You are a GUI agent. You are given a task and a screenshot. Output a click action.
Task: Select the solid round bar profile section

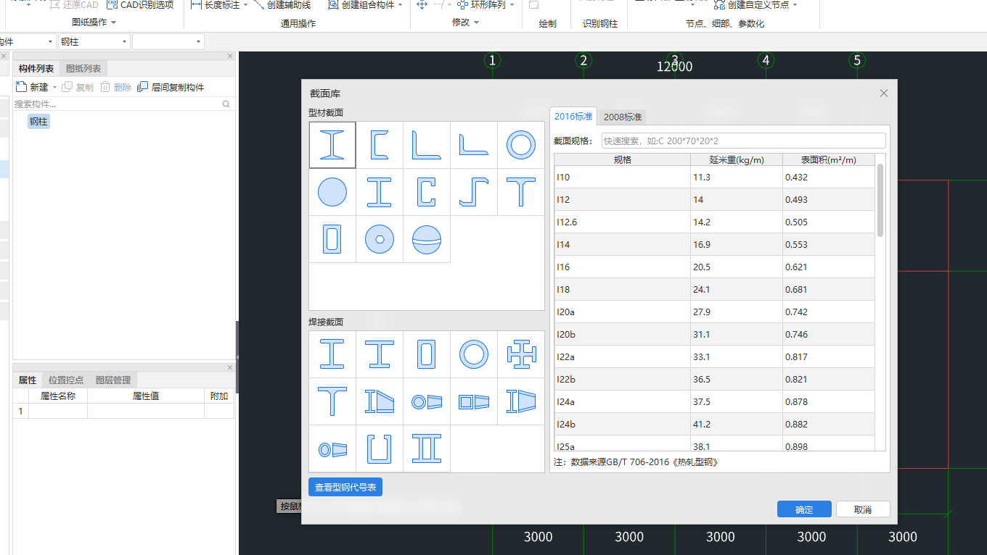click(332, 192)
